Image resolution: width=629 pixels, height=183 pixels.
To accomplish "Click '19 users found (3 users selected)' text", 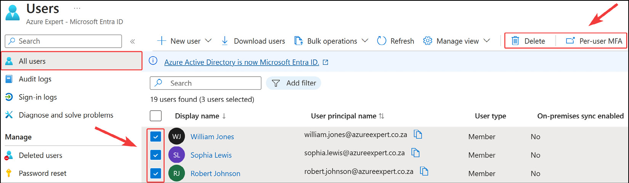I will 202,100.
